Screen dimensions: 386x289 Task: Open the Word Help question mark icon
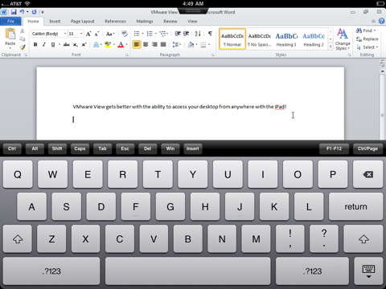point(381,21)
